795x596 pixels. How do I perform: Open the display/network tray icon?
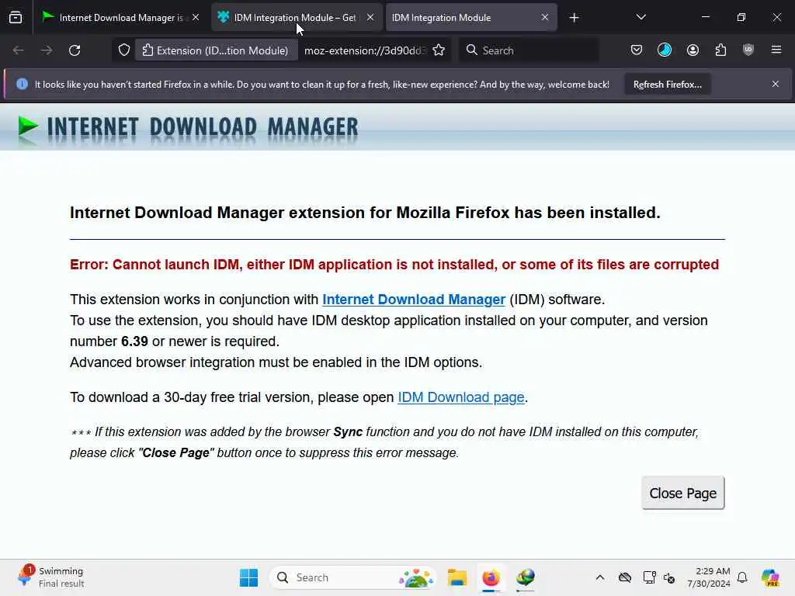(649, 577)
